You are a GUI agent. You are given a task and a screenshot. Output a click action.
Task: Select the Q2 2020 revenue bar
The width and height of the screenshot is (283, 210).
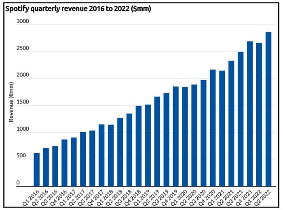coord(194,136)
